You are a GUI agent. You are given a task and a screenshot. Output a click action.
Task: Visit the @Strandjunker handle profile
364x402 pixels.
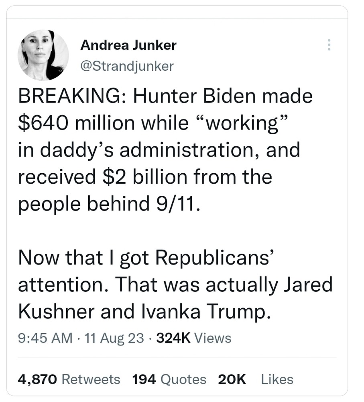127,66
